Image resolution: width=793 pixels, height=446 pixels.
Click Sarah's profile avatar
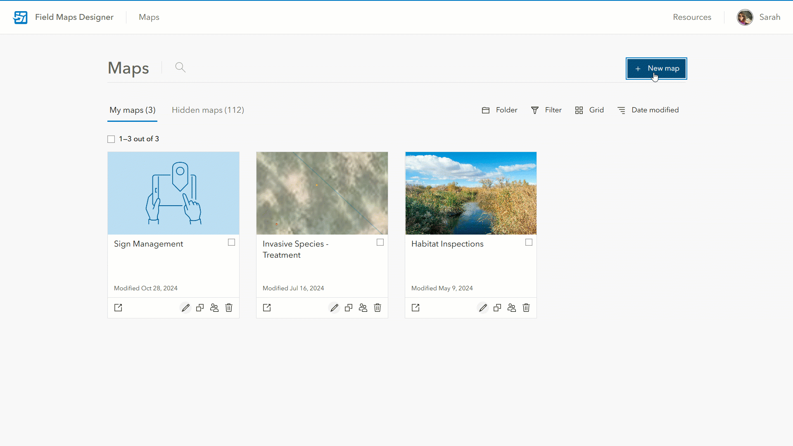coord(745,17)
